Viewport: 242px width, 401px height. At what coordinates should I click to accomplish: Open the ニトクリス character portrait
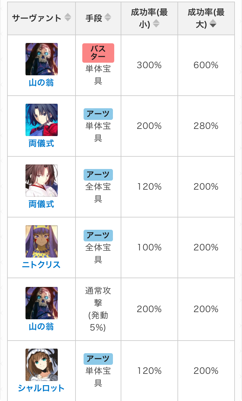pyautogui.click(x=42, y=241)
